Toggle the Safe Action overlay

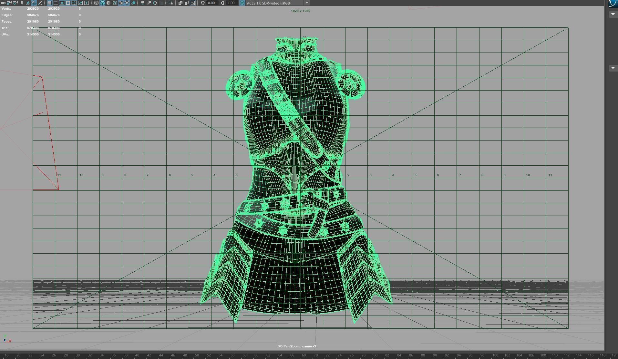(80, 3)
